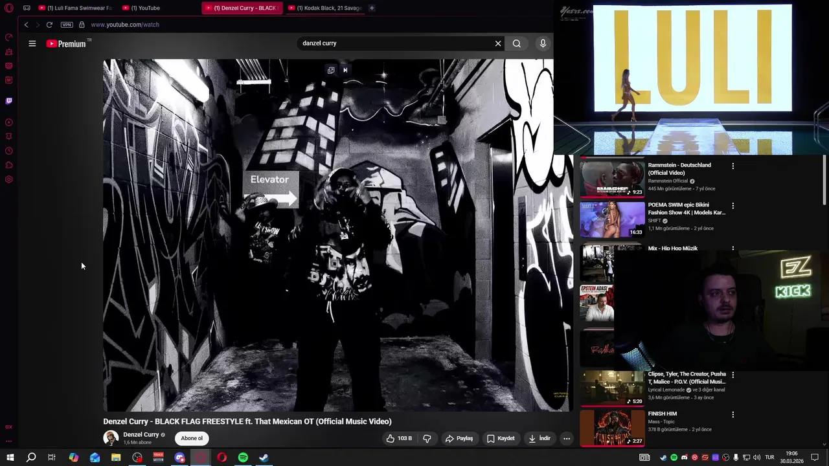
Task: Go back to previous page
Action: 26,25
